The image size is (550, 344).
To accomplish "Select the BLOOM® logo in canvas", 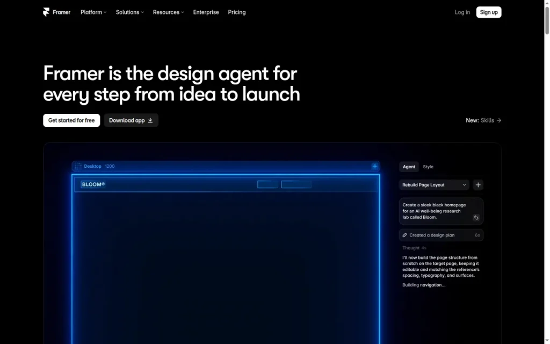I will coord(93,184).
